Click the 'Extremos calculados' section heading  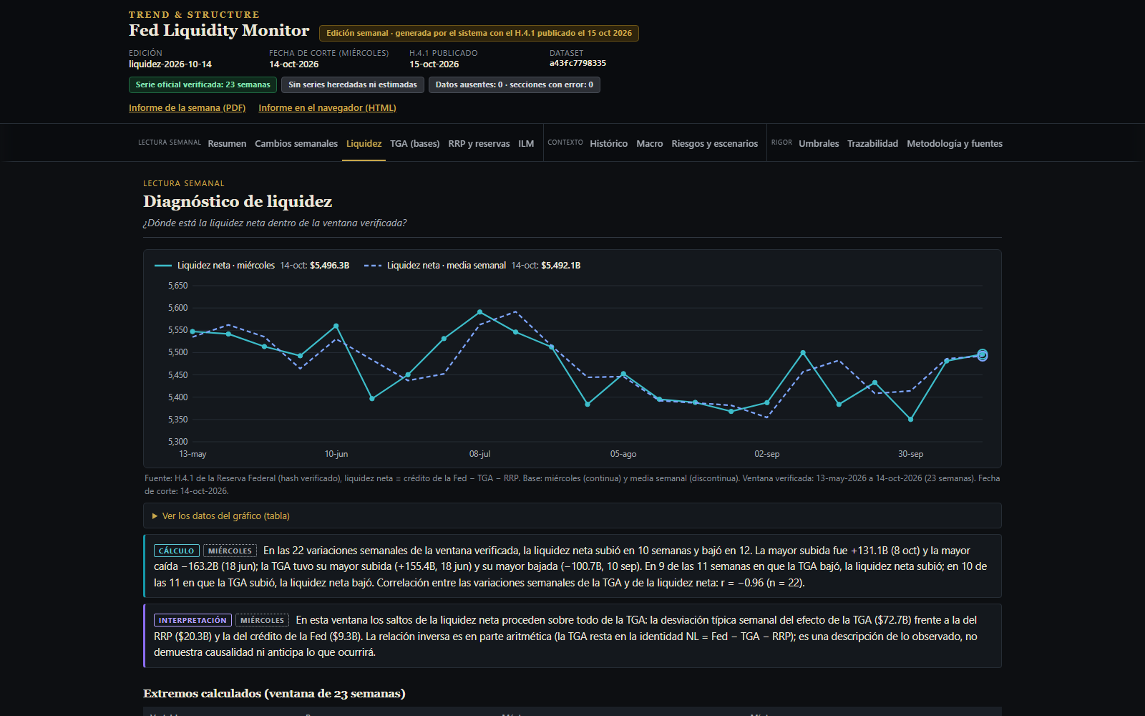tap(274, 693)
